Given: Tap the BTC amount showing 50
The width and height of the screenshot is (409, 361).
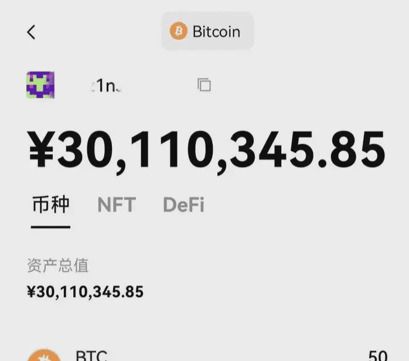Looking at the screenshot, I should (378, 355).
